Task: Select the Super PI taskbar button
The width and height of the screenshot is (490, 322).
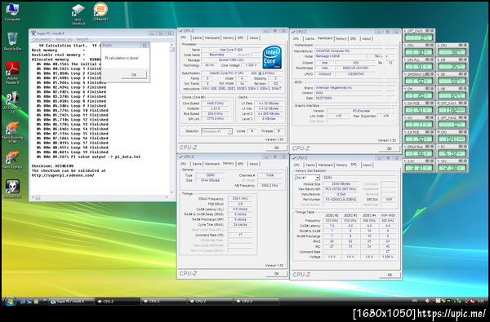Action: tap(71, 302)
